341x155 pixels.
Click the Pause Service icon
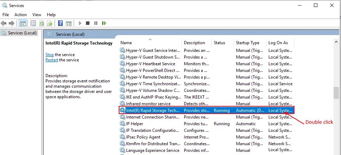(96, 23)
